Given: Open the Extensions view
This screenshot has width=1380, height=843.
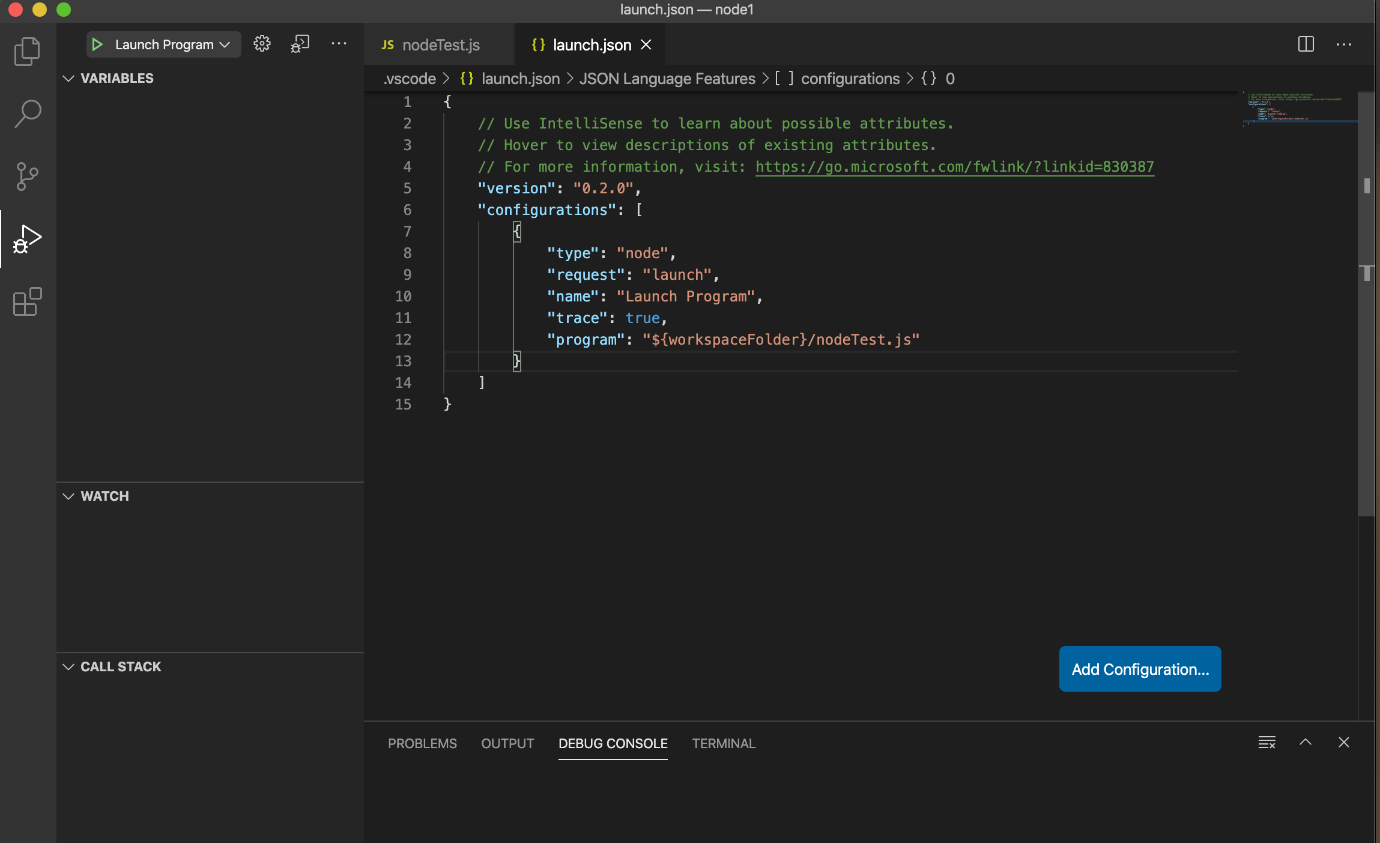Looking at the screenshot, I should [26, 302].
